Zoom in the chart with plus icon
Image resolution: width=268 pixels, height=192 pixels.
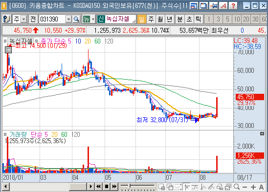(253, 187)
